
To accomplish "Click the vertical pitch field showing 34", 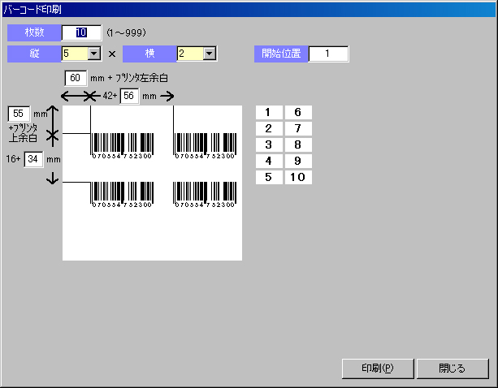I will [33, 159].
